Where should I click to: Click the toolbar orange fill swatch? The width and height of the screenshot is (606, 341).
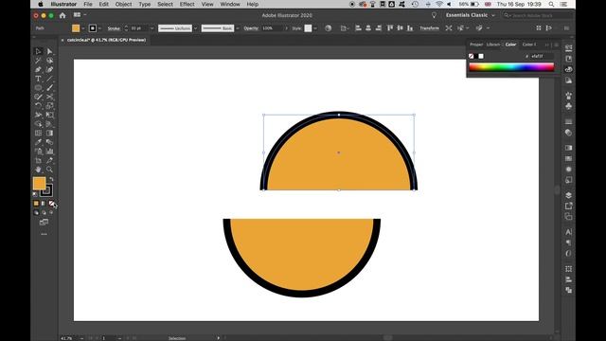(39, 183)
